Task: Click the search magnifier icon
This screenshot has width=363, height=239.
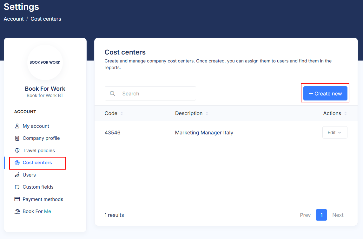Action: [113, 94]
